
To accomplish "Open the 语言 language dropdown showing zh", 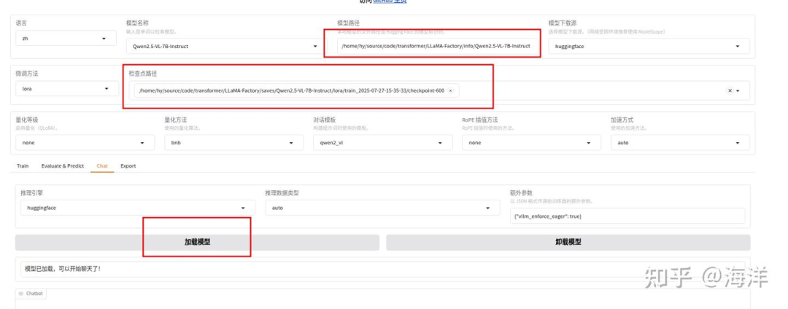I will 66,39.
